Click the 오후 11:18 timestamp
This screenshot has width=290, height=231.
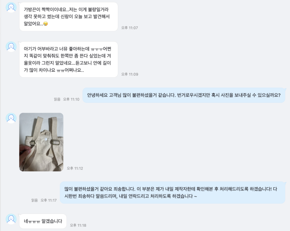point(78,226)
